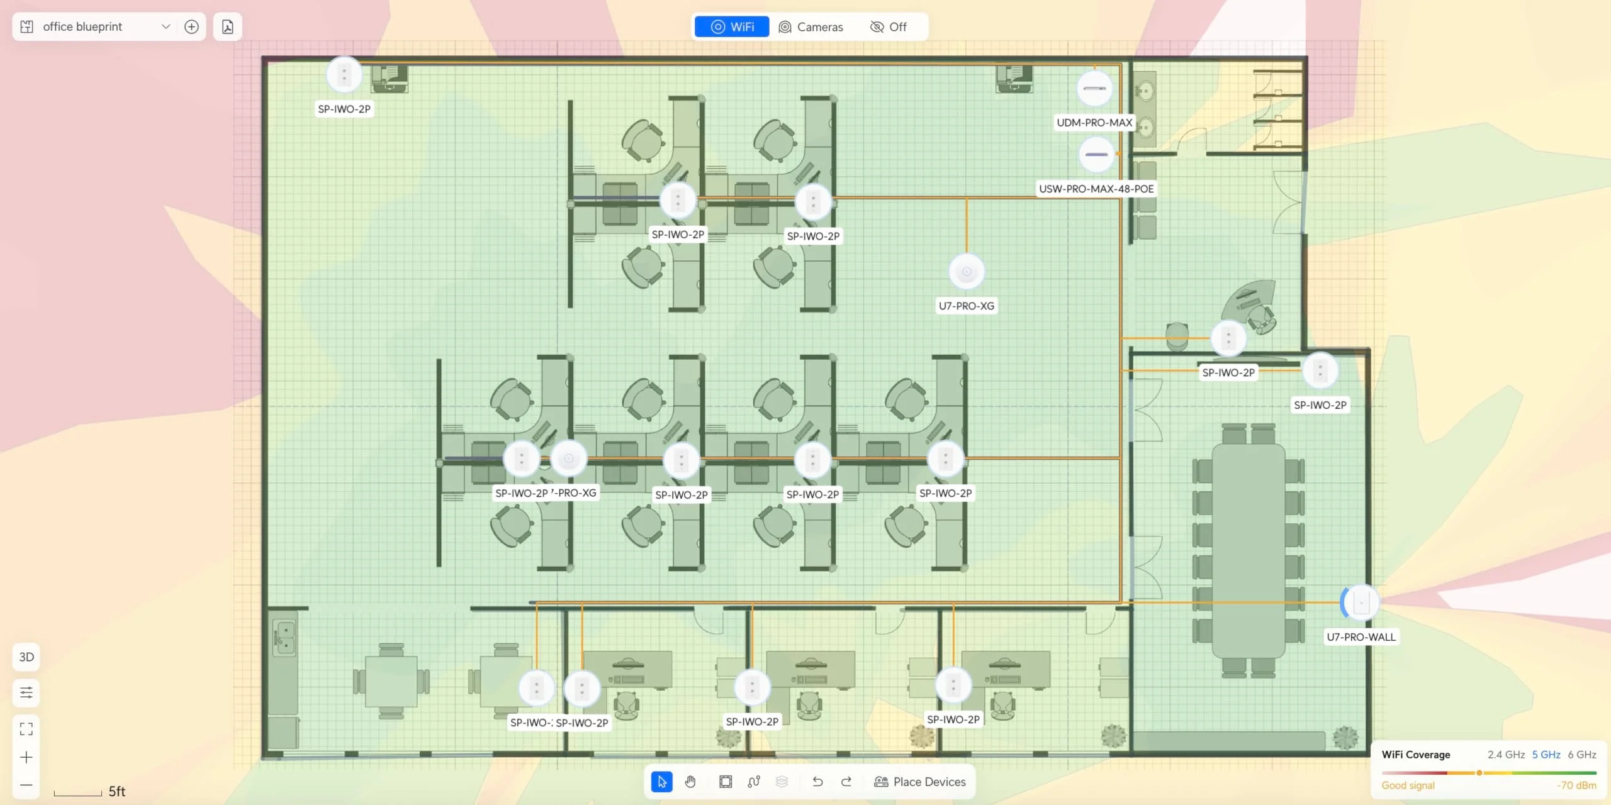
Task: Open the office blueprint dropdown
Action: 166,26
